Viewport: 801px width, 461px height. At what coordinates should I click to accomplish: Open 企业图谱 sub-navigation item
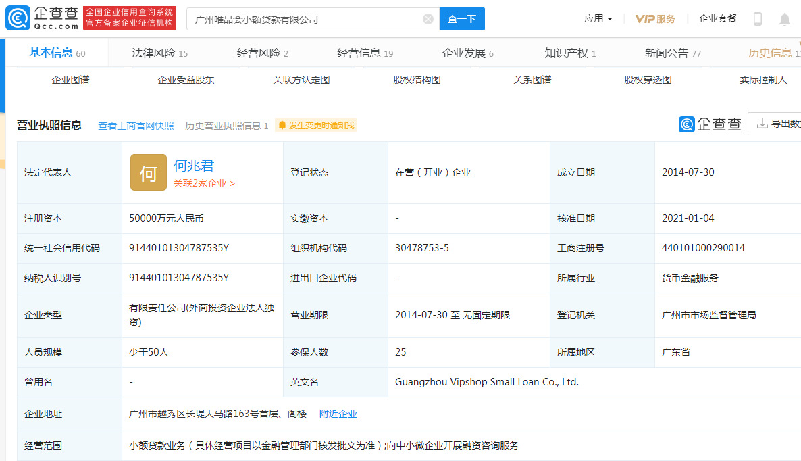(70, 80)
